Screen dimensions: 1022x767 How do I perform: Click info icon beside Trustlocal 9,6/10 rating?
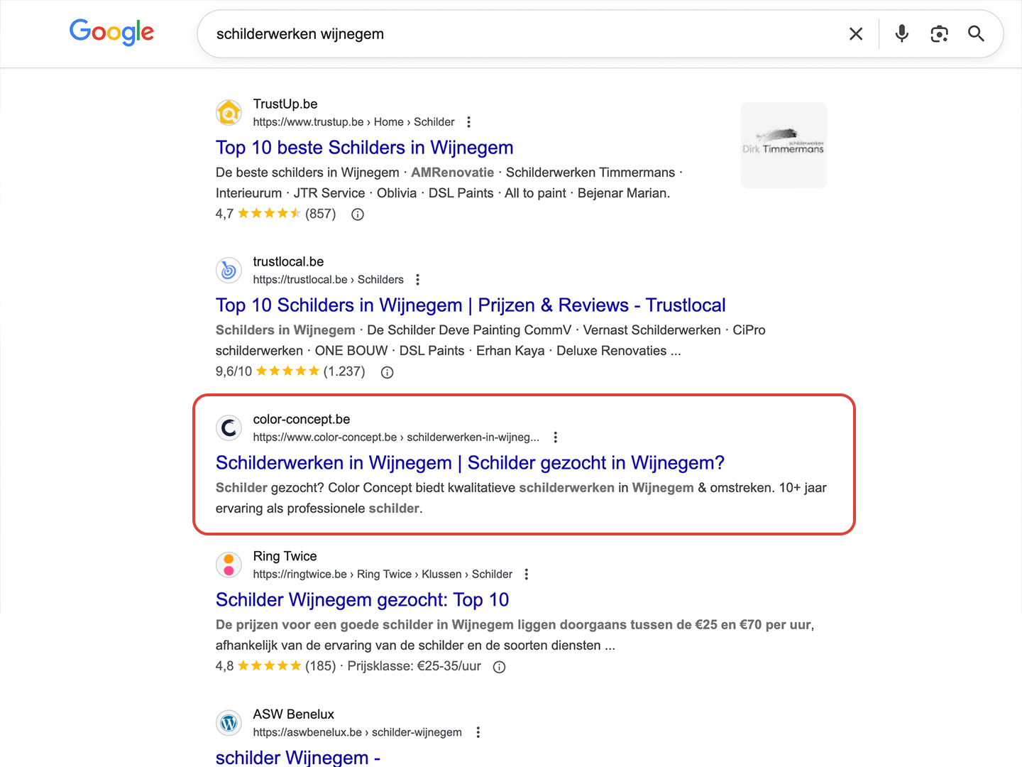tap(387, 372)
